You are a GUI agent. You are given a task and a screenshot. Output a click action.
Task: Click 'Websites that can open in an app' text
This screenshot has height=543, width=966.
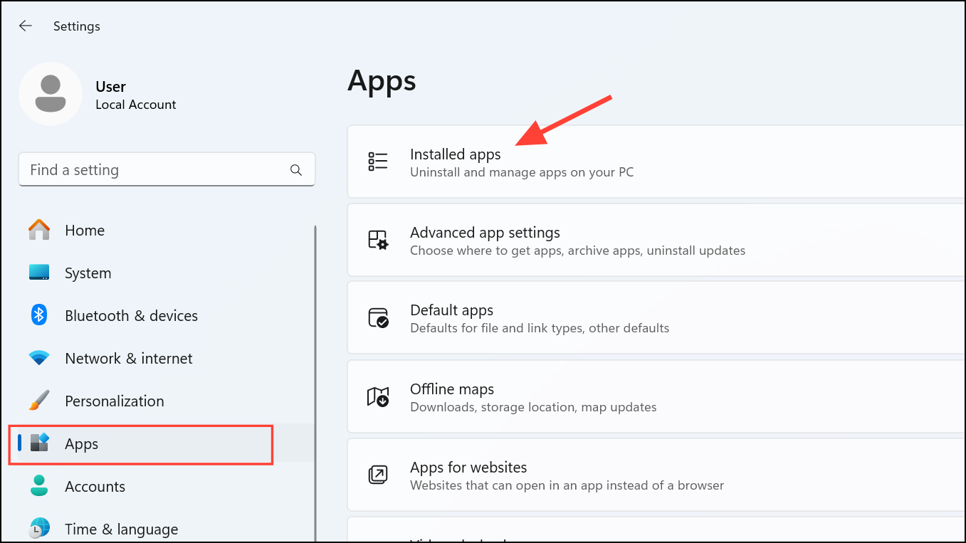567,485
